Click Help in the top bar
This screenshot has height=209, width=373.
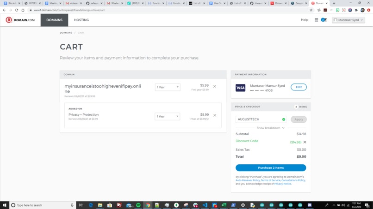click(x=305, y=20)
